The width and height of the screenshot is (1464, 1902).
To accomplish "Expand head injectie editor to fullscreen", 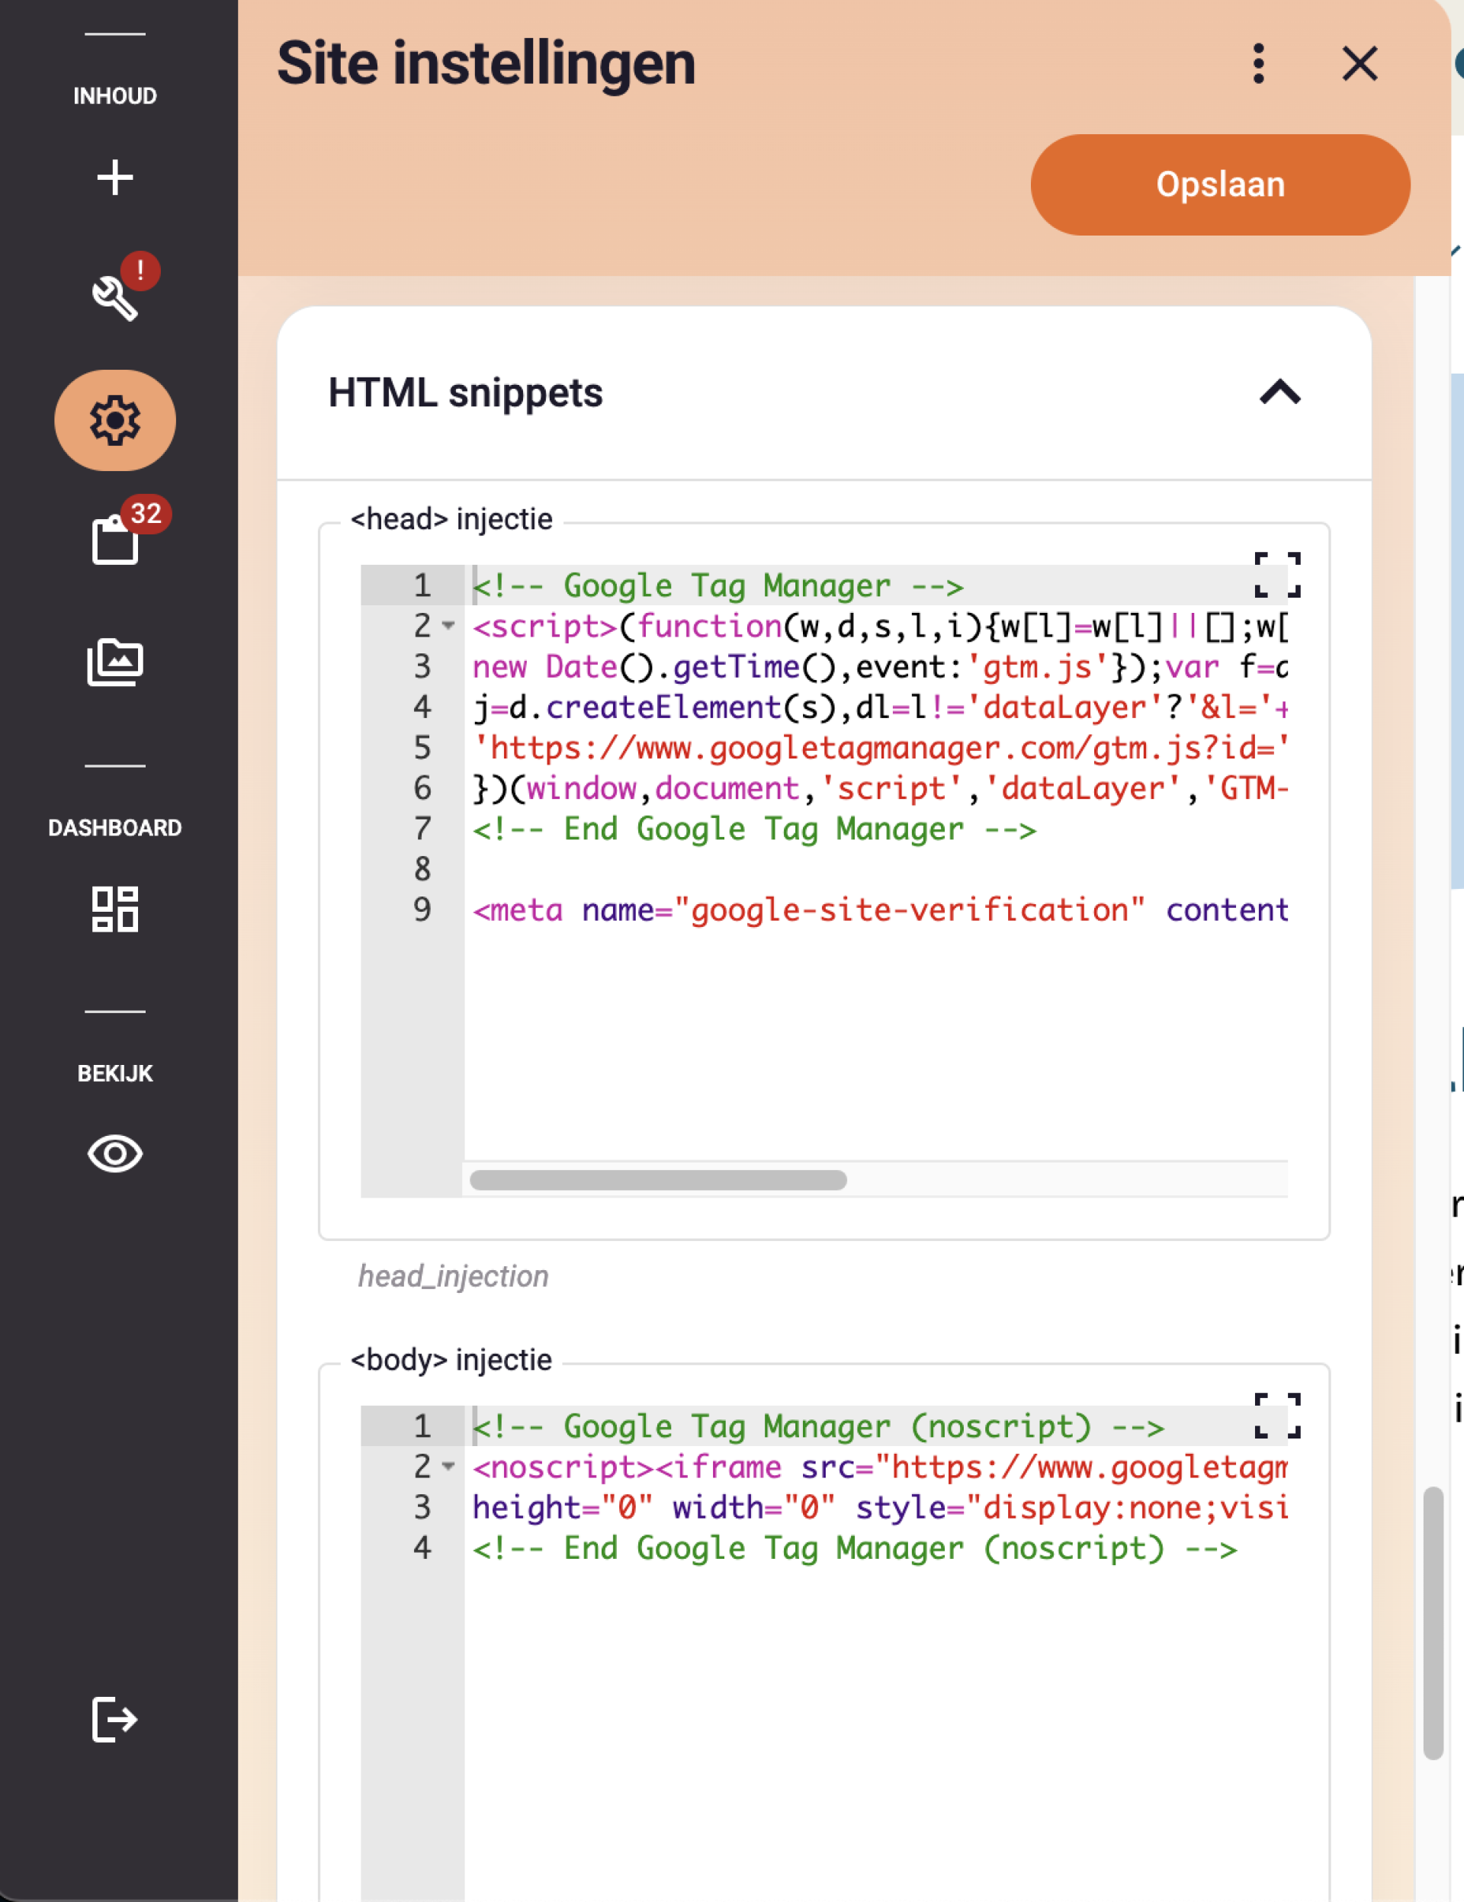I will tap(1278, 575).
